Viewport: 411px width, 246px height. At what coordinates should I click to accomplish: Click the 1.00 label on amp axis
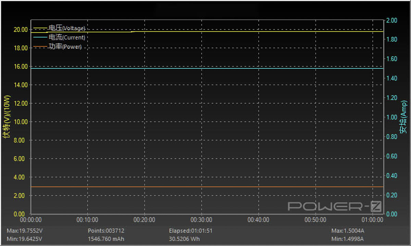click(x=391, y=117)
